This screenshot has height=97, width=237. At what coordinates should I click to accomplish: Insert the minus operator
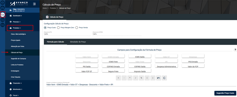pos(124,78)
